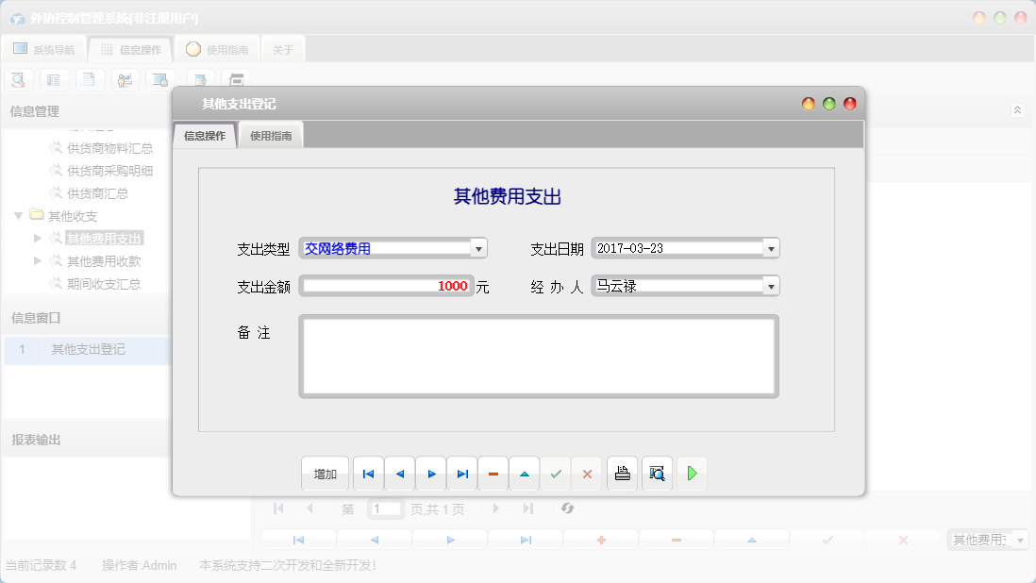Open the 支出类型 dropdown list
This screenshot has height=583, width=1036.
(479, 247)
